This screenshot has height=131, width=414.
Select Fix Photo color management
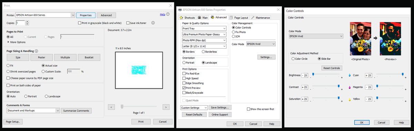(234, 32)
